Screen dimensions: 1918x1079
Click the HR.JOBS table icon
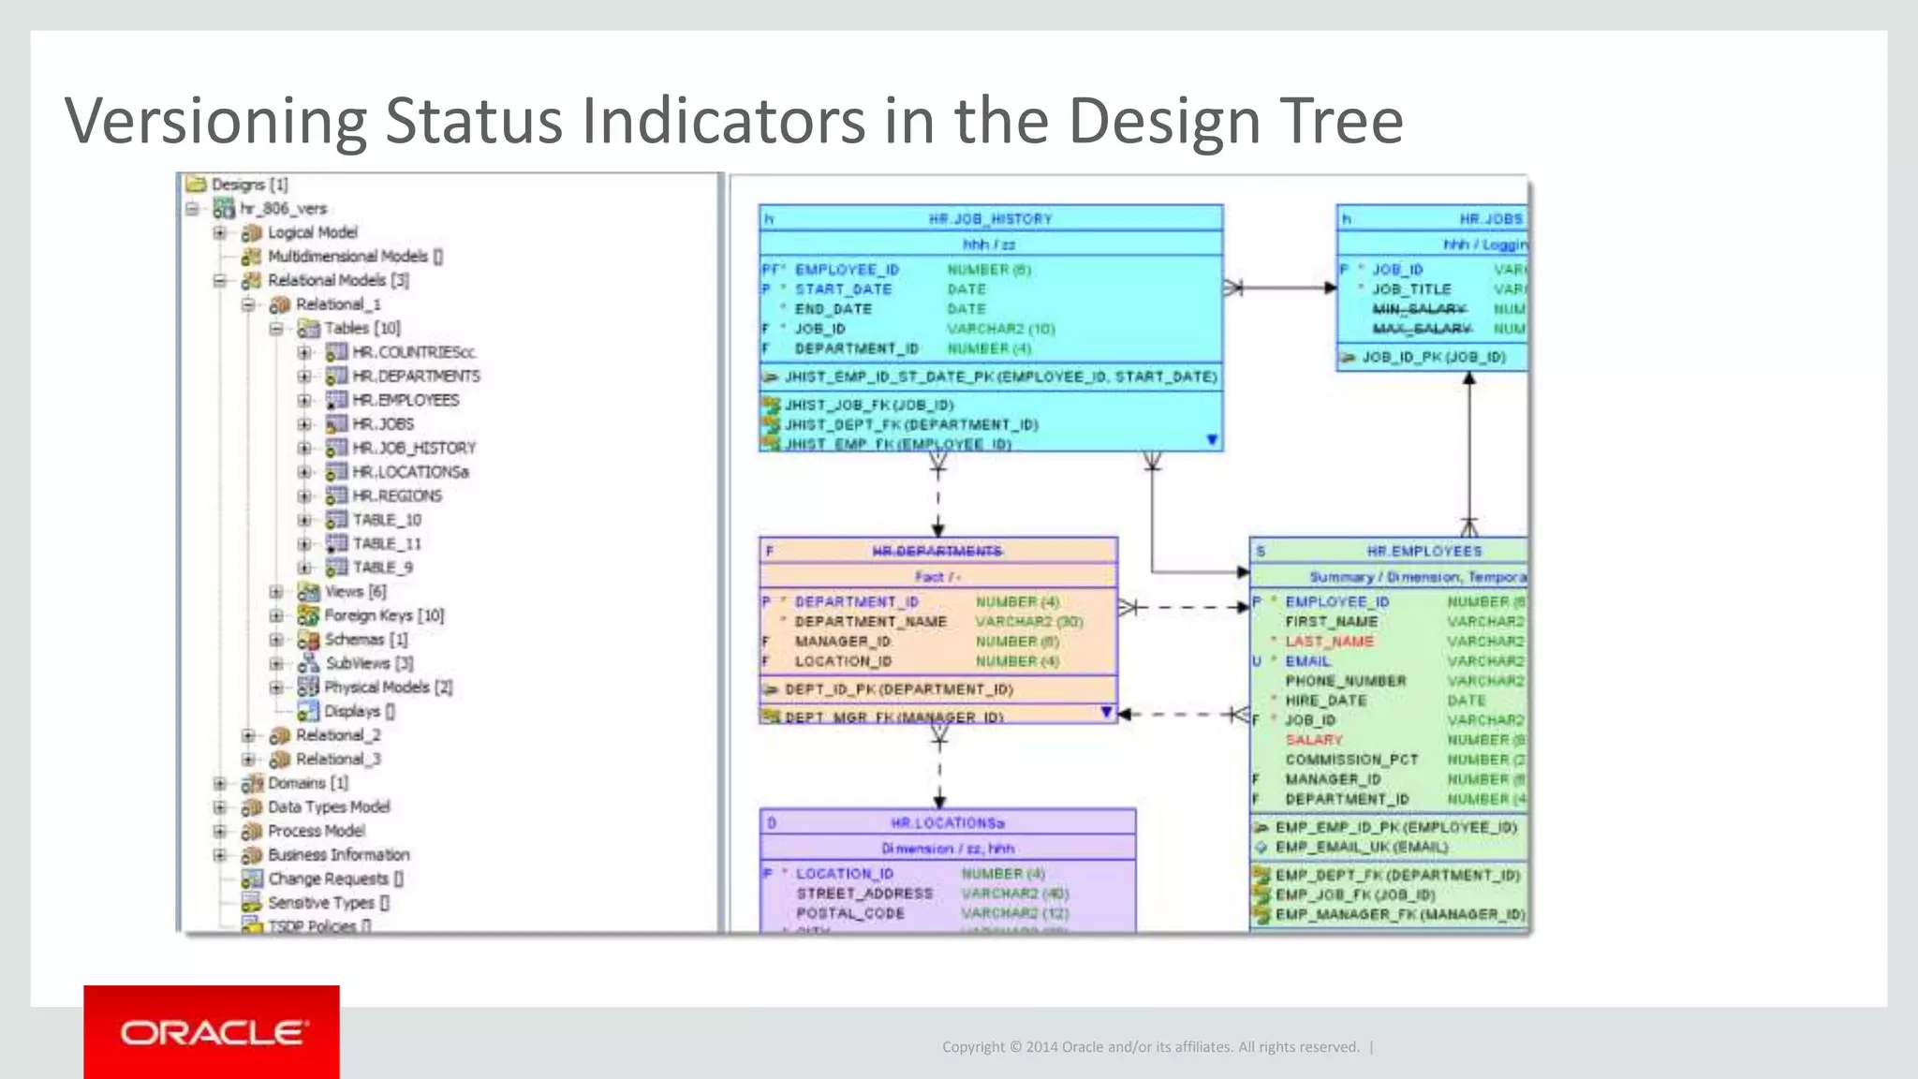click(336, 423)
